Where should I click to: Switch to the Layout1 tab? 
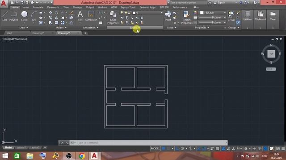coord(21,148)
